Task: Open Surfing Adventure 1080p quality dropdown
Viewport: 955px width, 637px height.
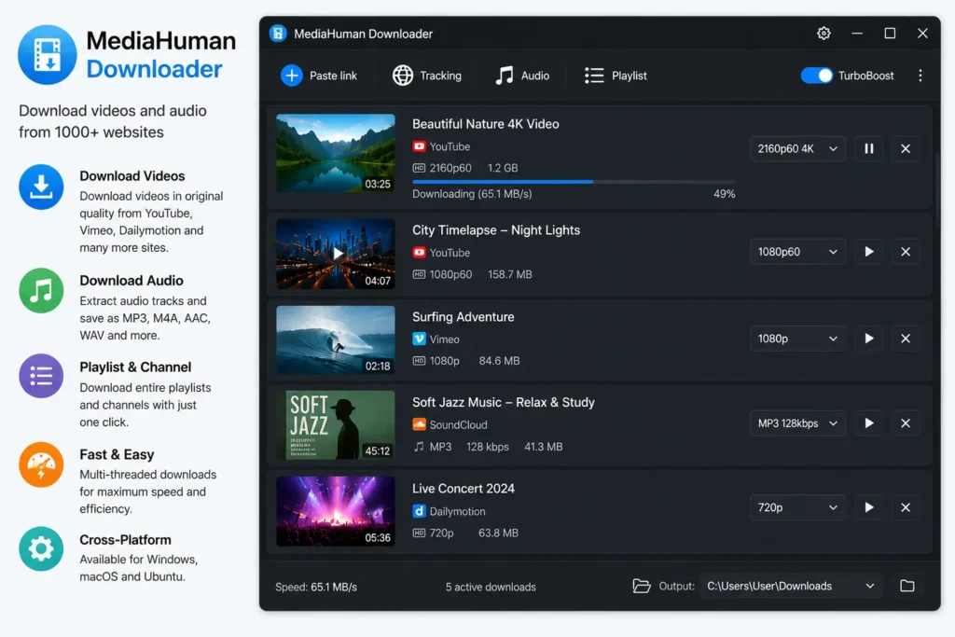Action: pyautogui.click(x=797, y=339)
